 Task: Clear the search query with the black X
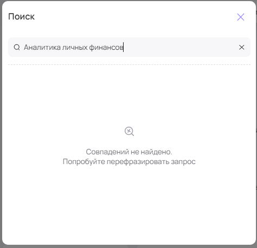[241, 47]
